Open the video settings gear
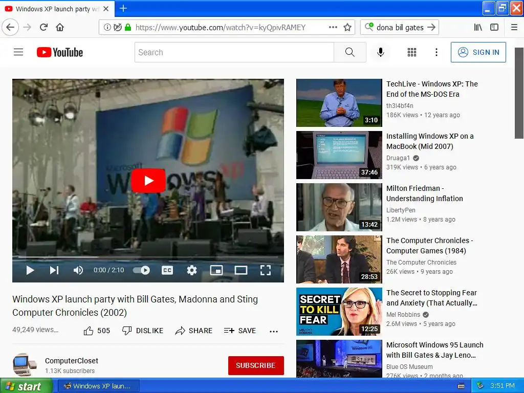Screen dimensions: 524x393 click(x=192, y=270)
